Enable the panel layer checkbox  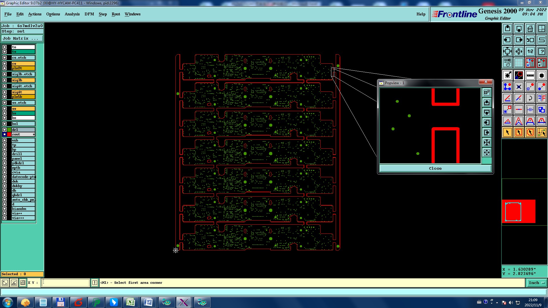click(x=5, y=159)
